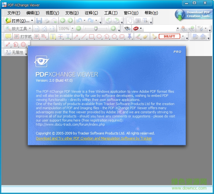Open the 注释(C) menu
214x194 pixels.
pos(91,13)
